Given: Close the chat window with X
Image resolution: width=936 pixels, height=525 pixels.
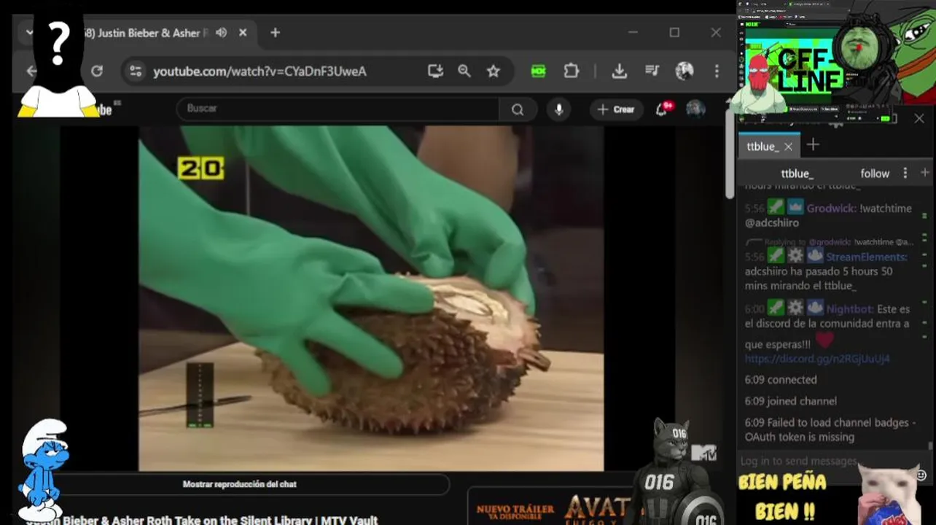Looking at the screenshot, I should pyautogui.click(x=919, y=118).
